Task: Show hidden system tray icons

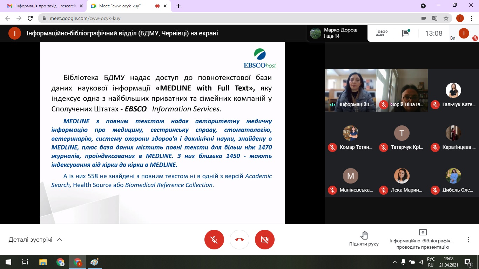Action: [395, 262]
